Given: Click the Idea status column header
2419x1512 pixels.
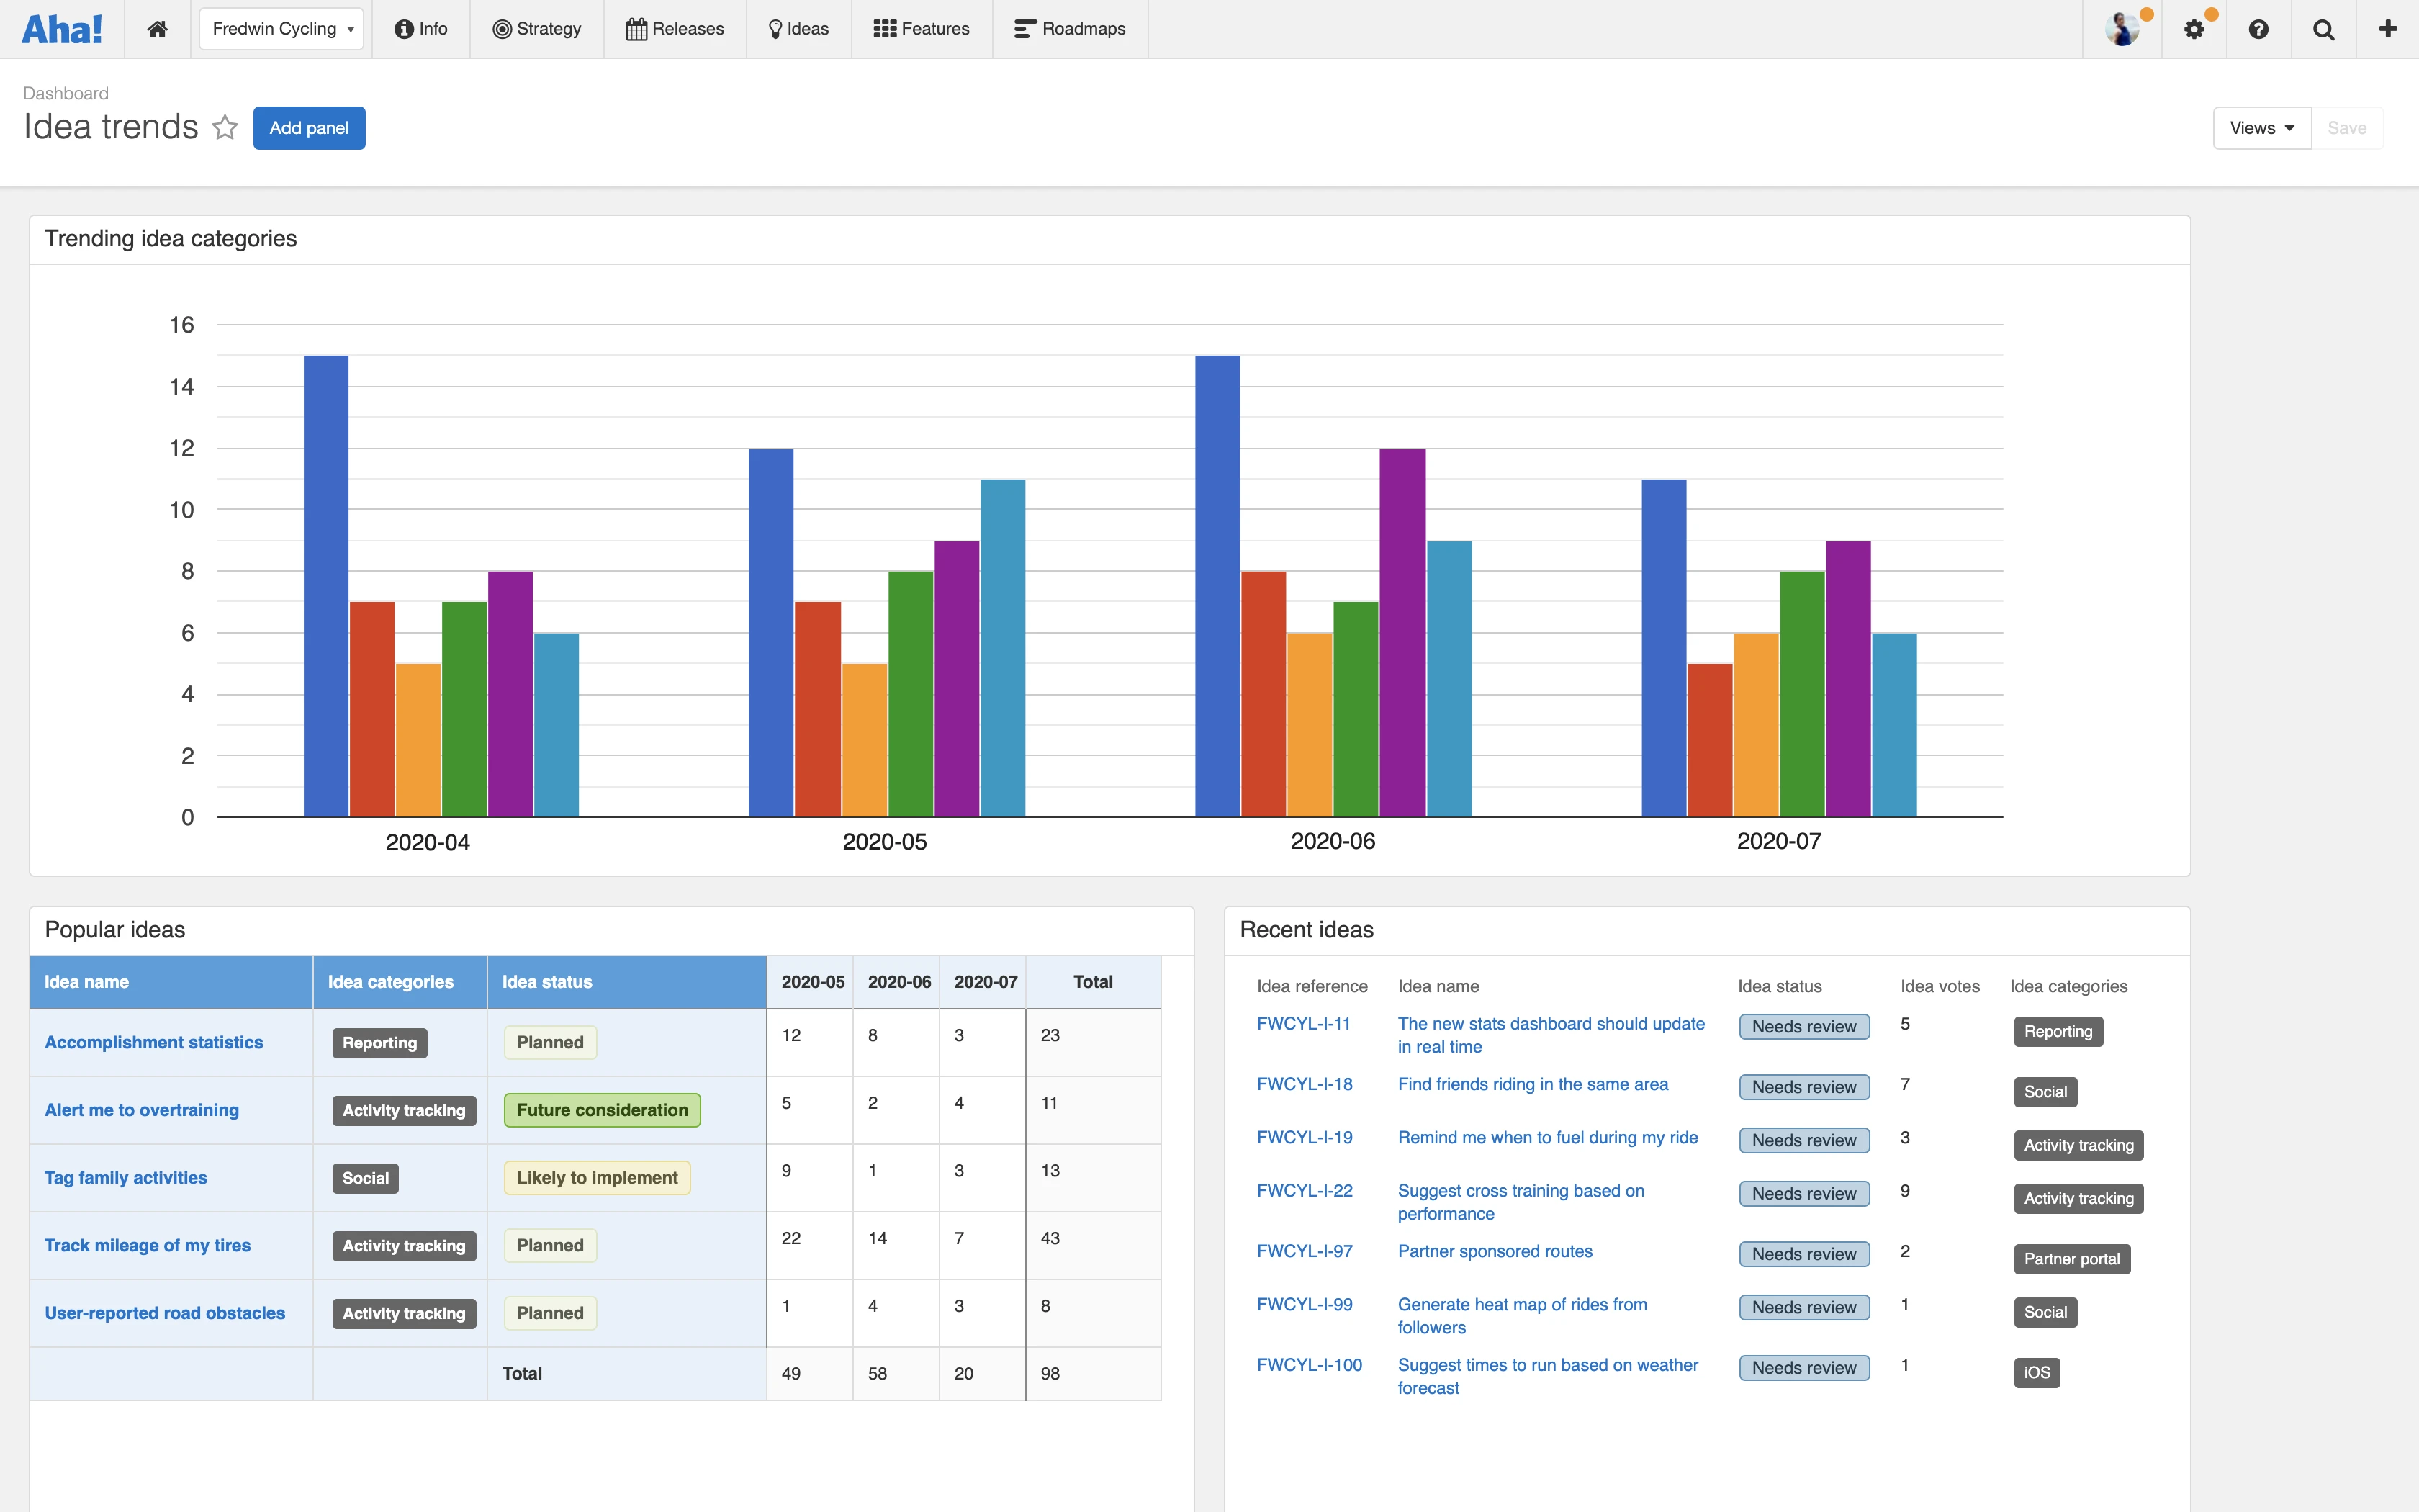Looking at the screenshot, I should [546, 982].
